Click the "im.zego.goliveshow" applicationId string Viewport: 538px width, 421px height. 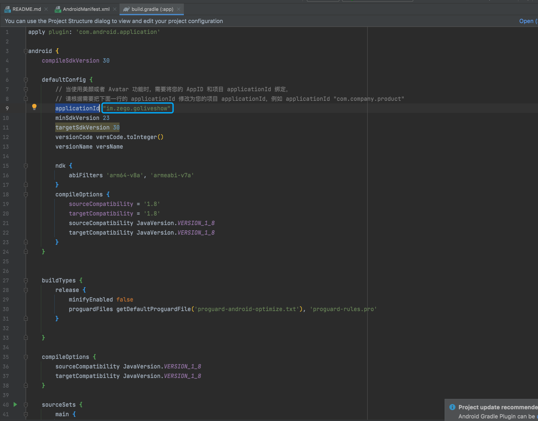(x=137, y=109)
